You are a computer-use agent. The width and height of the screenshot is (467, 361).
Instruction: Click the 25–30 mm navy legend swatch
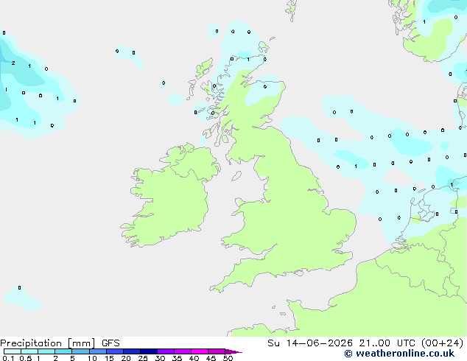click(x=149, y=351)
